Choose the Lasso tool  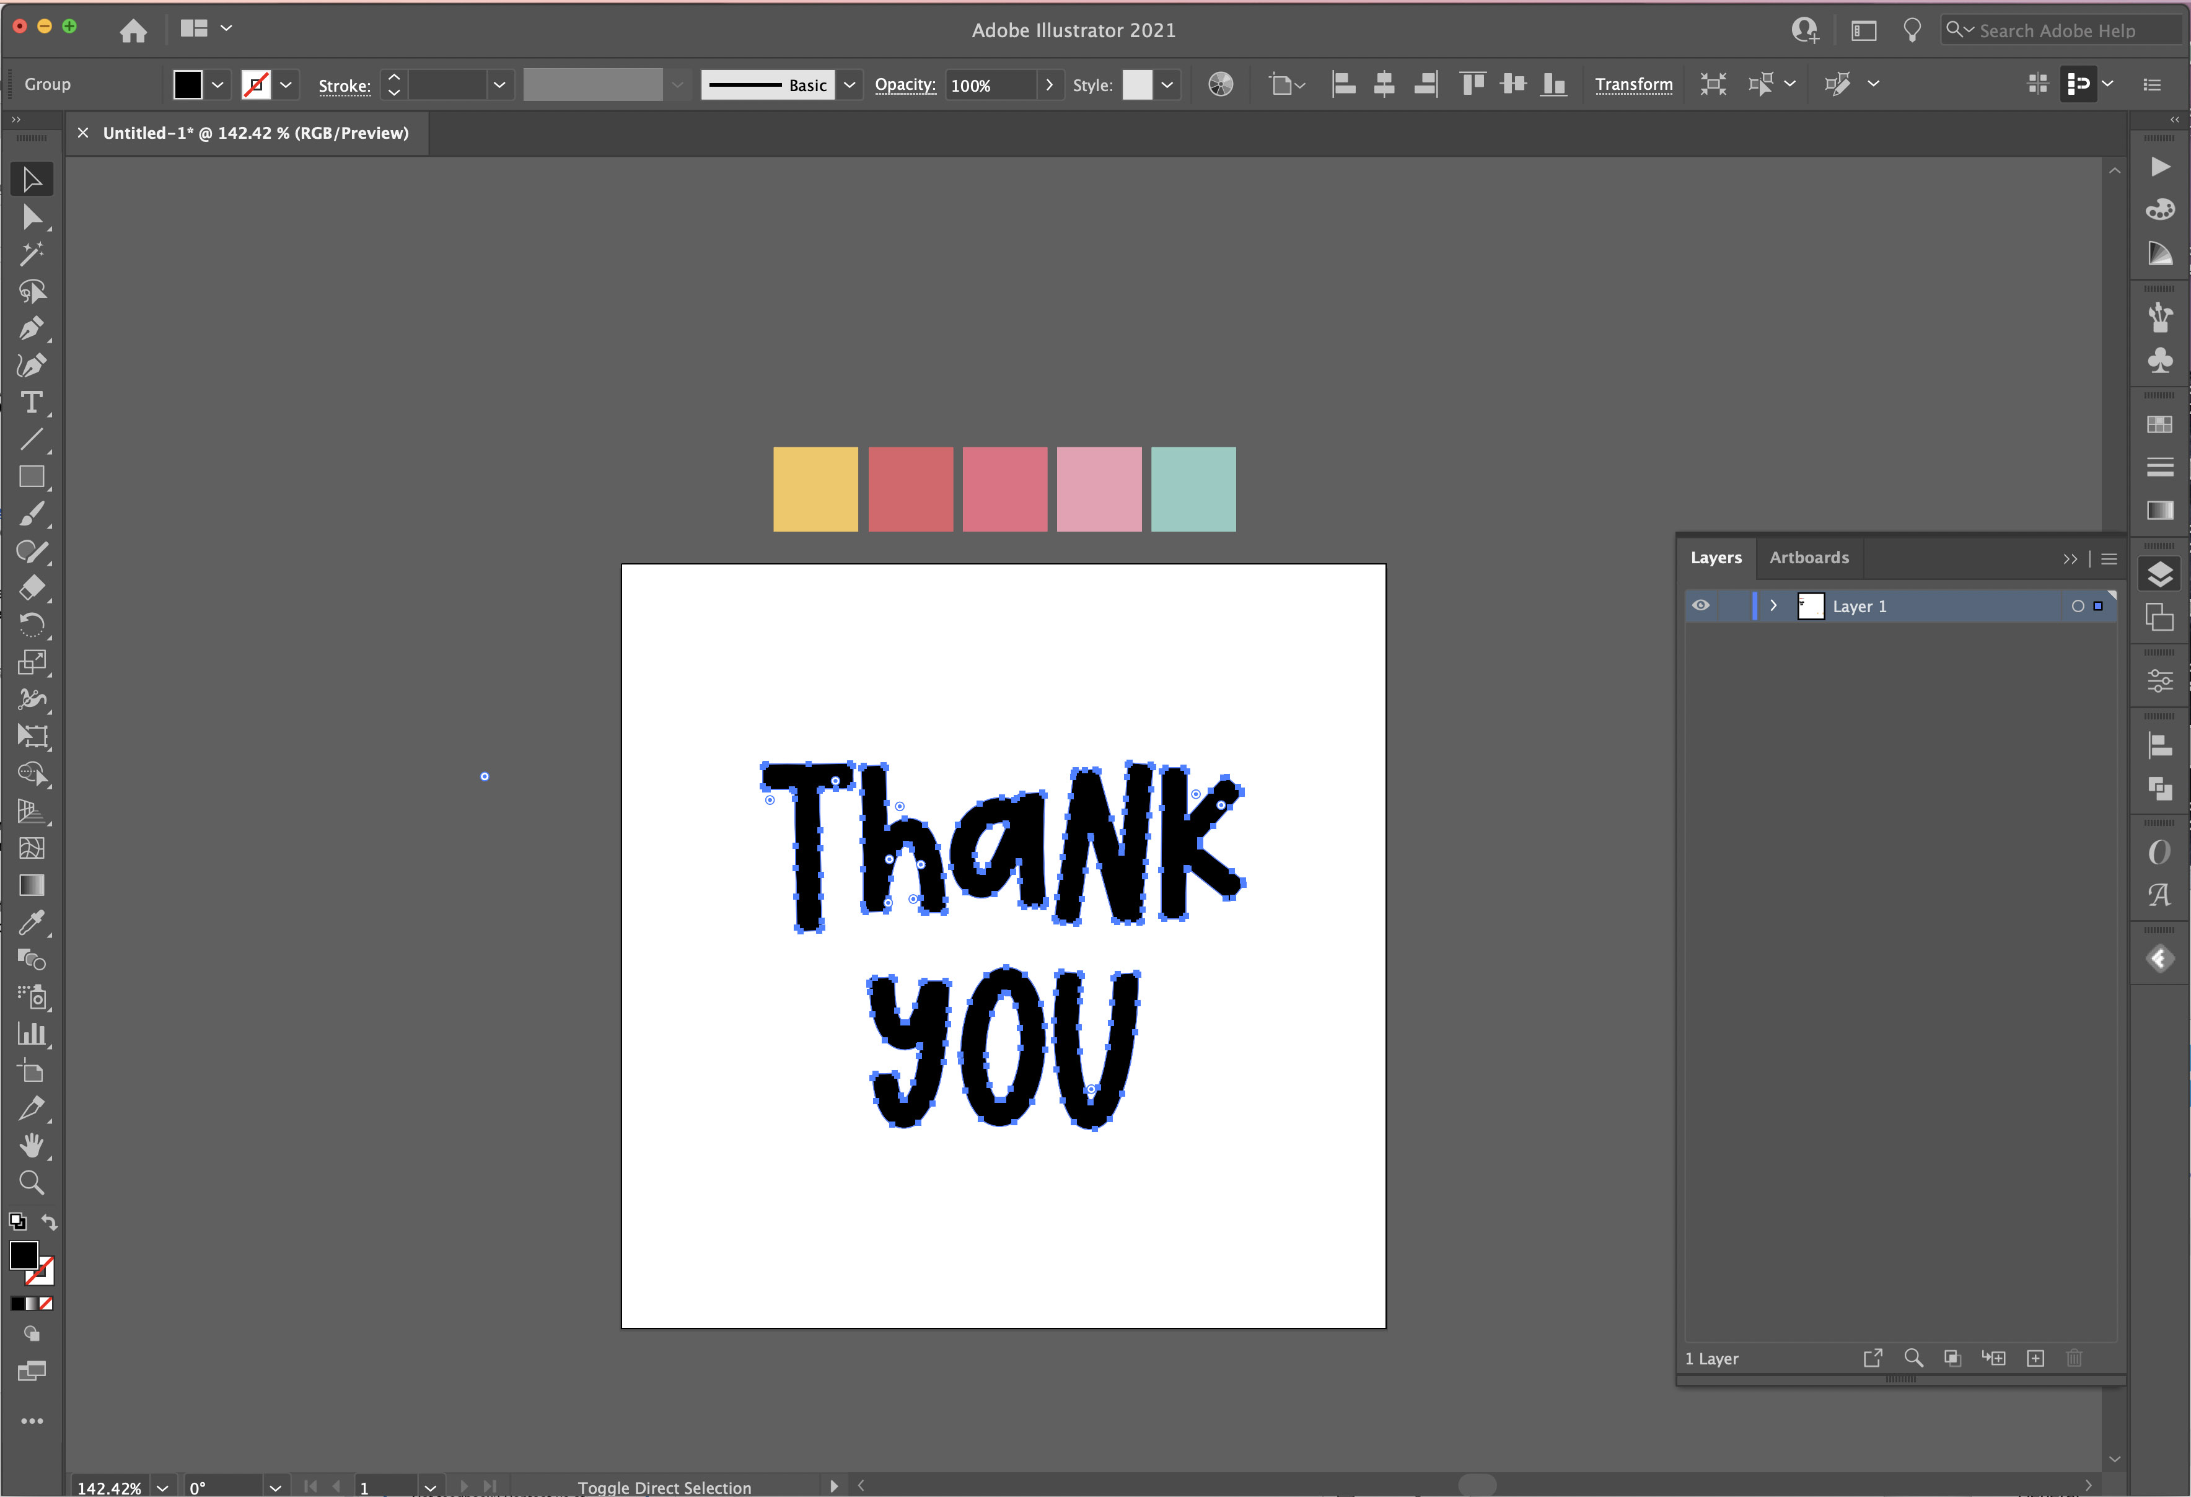pyautogui.click(x=31, y=291)
